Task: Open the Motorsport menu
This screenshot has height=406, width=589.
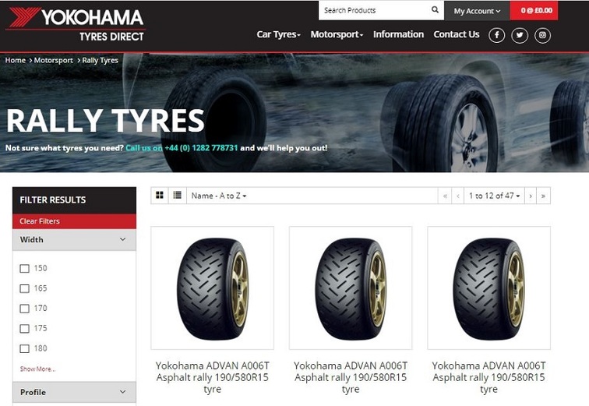Action: tap(337, 34)
